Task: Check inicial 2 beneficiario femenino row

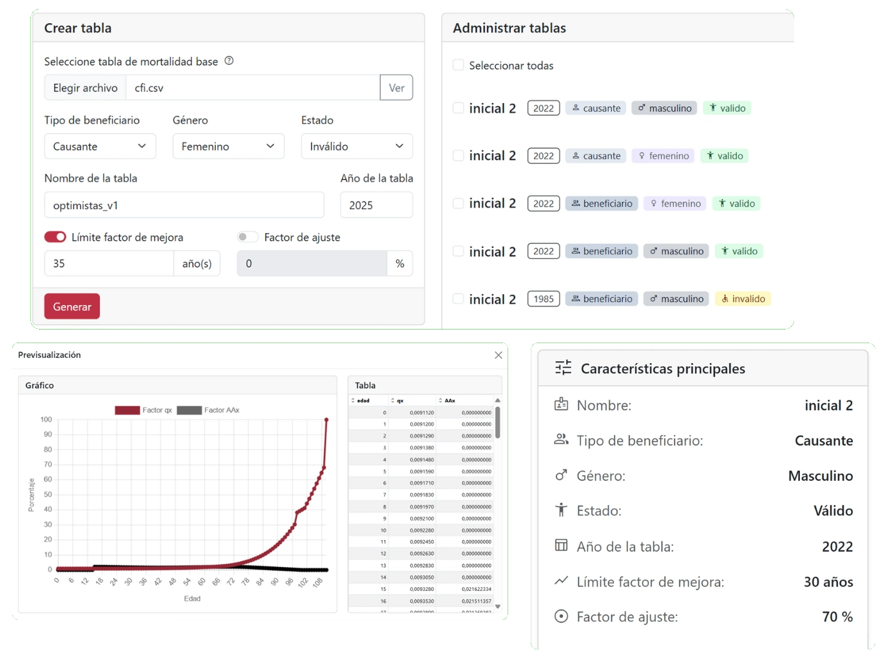Action: click(x=458, y=203)
